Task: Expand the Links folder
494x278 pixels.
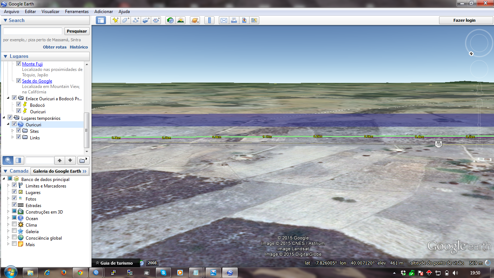Action: pyautogui.click(x=13, y=137)
